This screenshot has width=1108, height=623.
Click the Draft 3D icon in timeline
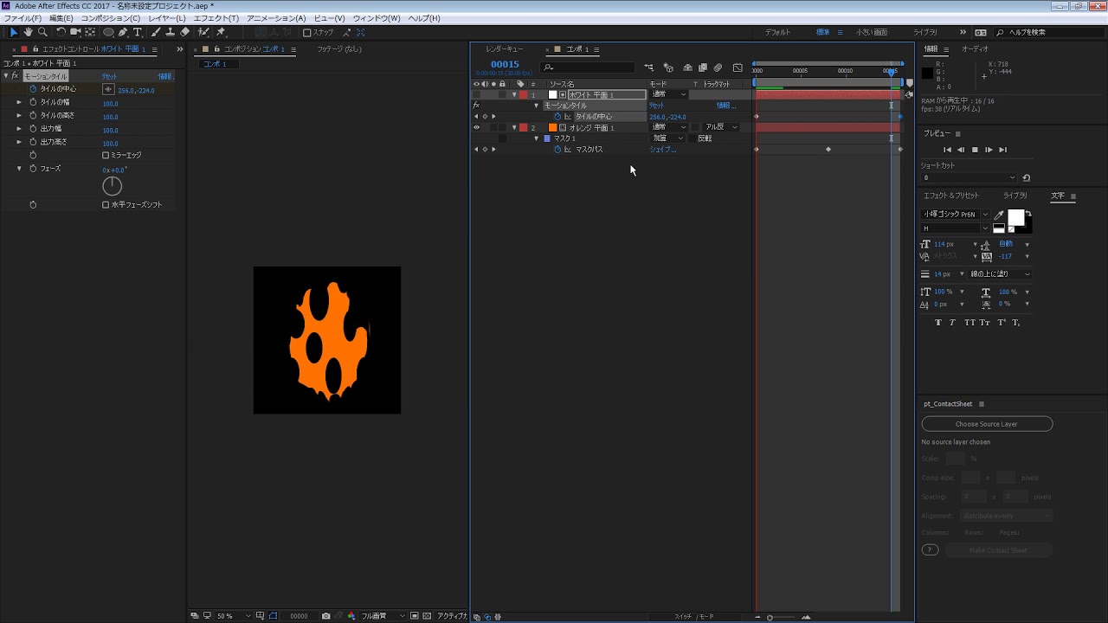pos(668,67)
